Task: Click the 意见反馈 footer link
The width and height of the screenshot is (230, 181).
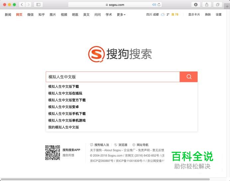Action: coord(158,150)
